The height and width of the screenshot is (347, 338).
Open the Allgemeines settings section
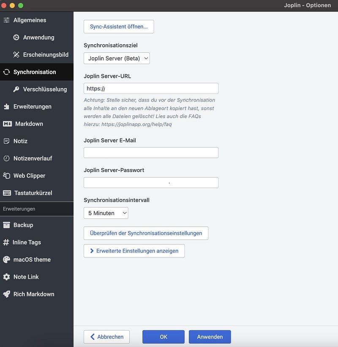[37, 20]
